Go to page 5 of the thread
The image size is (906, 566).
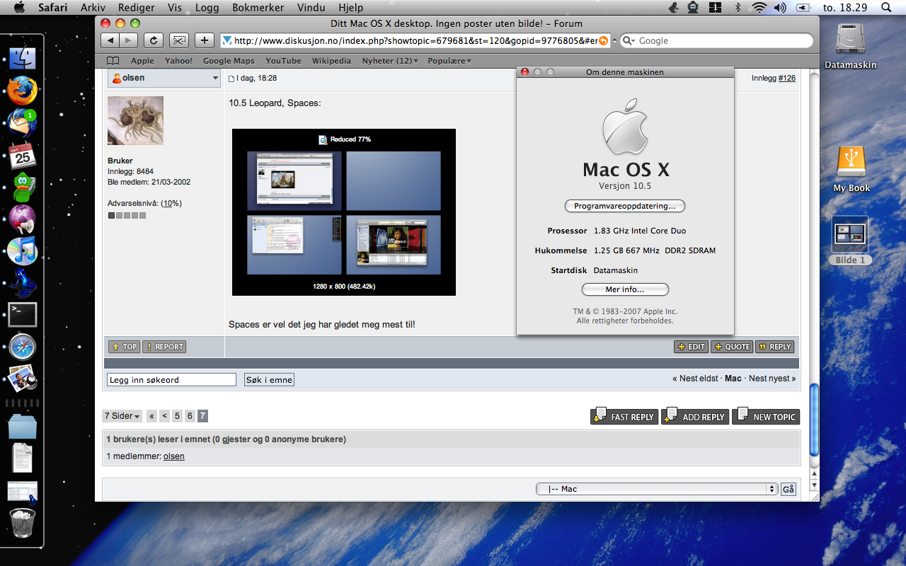point(177,416)
